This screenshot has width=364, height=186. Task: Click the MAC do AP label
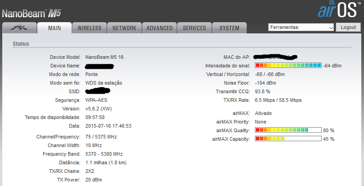pyautogui.click(x=237, y=57)
